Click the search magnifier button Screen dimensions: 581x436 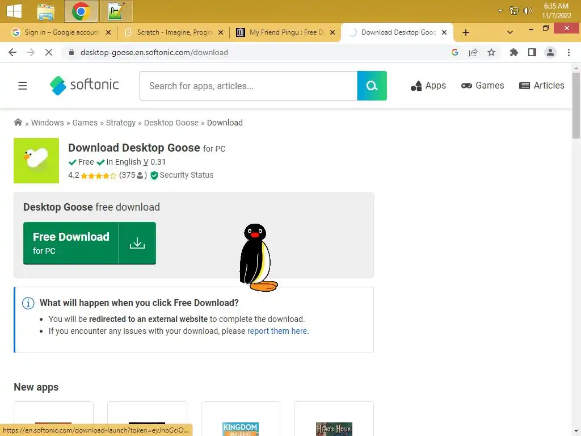coord(372,86)
